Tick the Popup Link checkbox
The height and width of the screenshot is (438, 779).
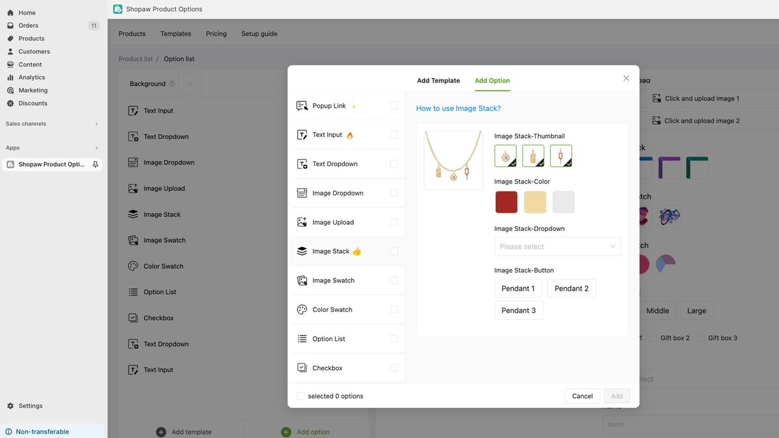tap(393, 106)
